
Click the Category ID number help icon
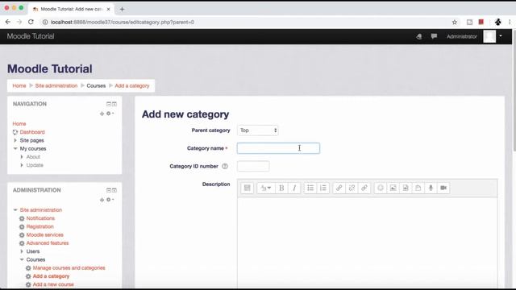[x=225, y=167]
